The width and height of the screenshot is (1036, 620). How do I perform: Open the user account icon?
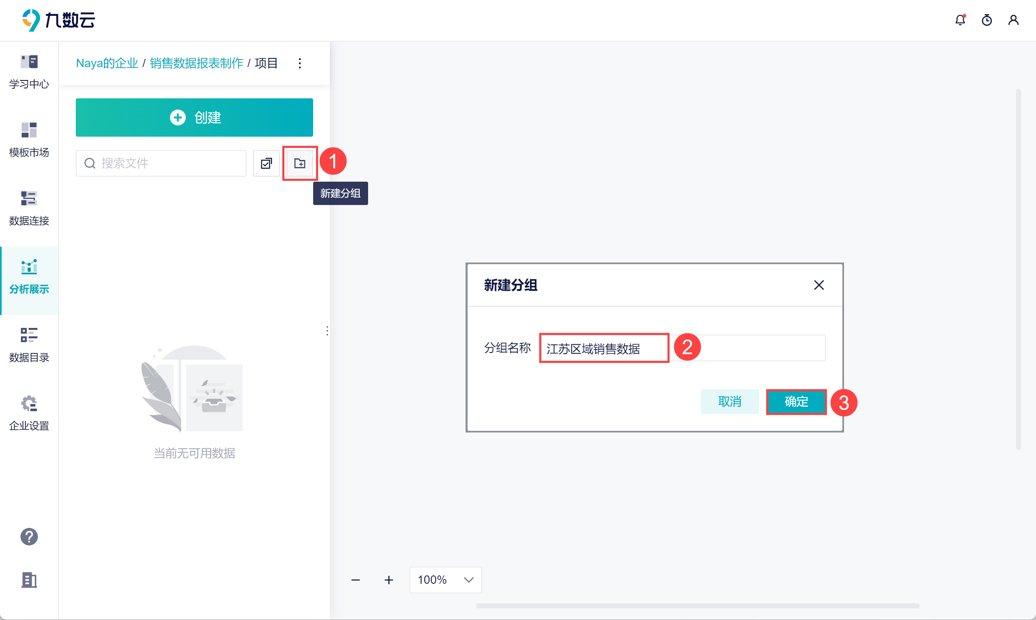(1014, 20)
